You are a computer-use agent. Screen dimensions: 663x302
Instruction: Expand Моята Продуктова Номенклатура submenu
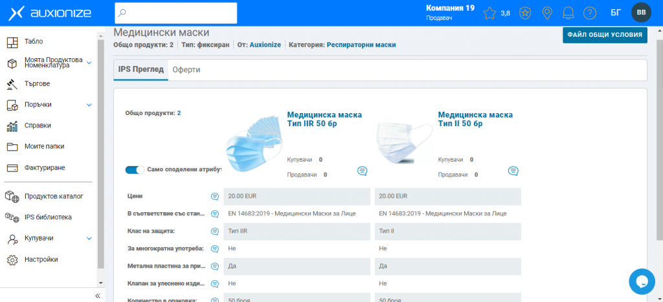coord(89,63)
